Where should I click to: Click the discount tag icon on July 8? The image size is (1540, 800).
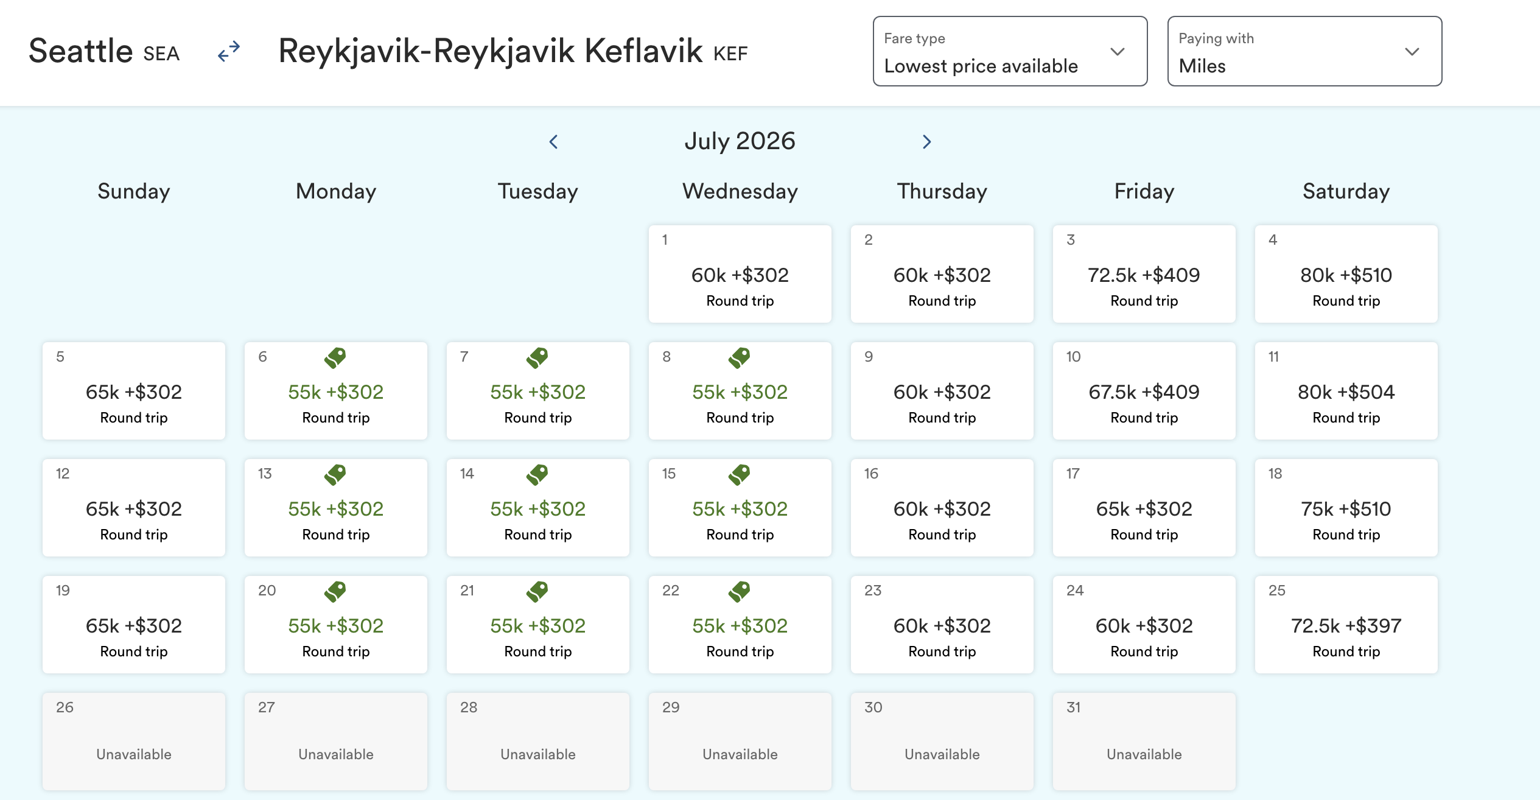click(x=740, y=358)
